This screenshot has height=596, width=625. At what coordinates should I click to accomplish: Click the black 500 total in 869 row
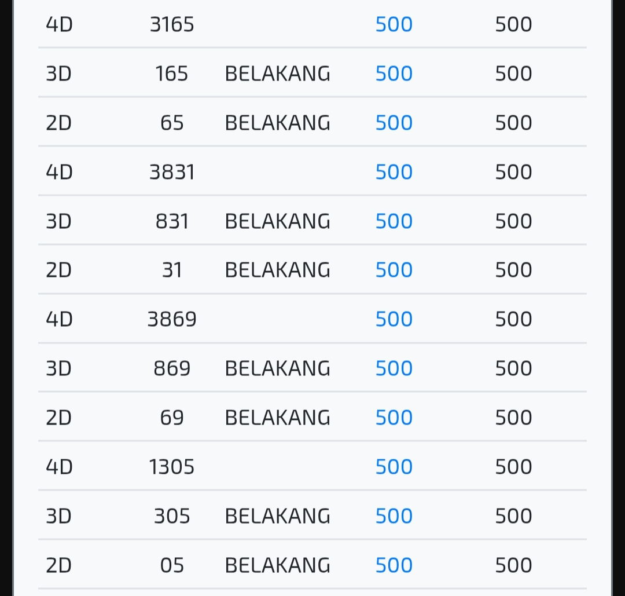click(513, 368)
